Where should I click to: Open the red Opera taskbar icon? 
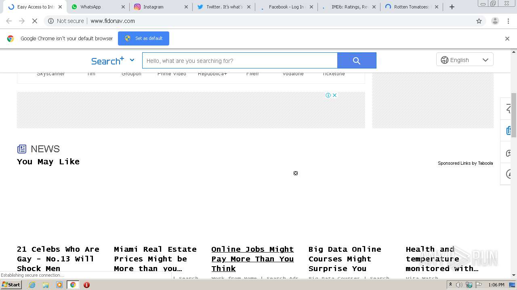click(86, 285)
